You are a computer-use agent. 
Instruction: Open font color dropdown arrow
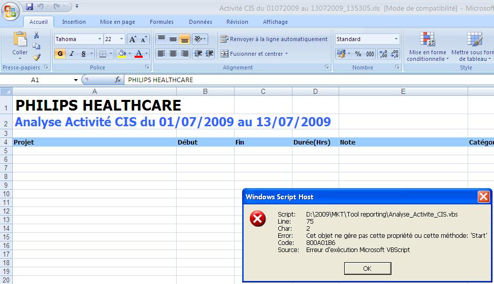click(x=147, y=54)
